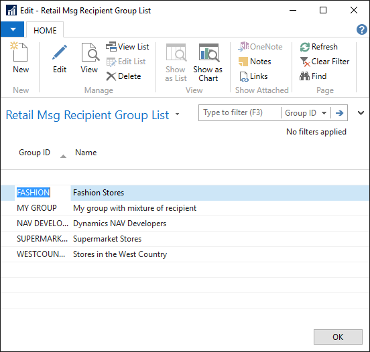The width and height of the screenshot is (370, 352).
Task: Open the View magnifier icon
Action: coord(90,52)
